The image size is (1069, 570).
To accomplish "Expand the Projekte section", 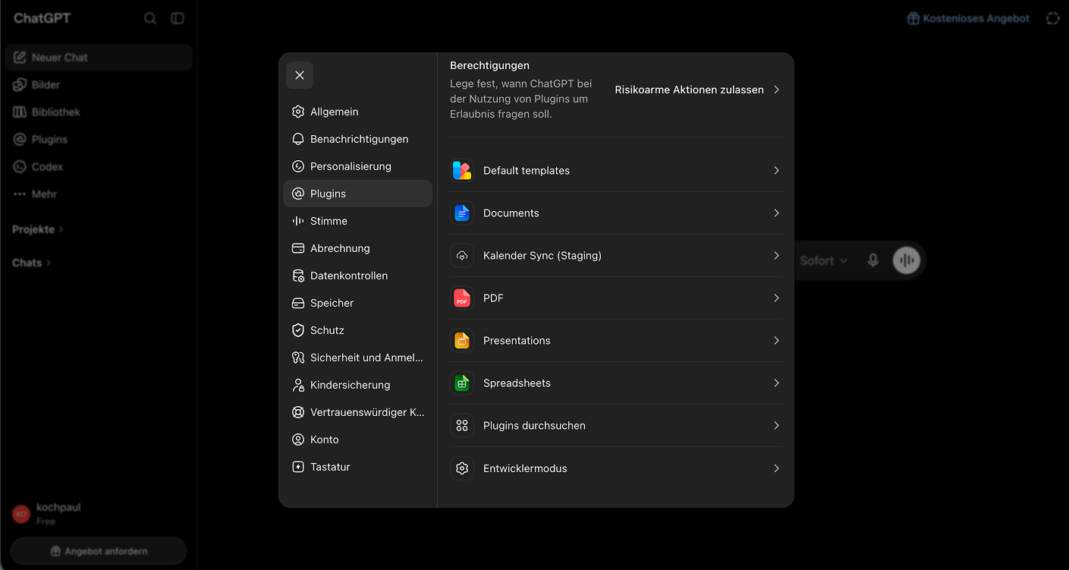I will [x=38, y=229].
